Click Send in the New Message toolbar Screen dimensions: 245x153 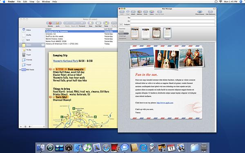(x=122, y=12)
